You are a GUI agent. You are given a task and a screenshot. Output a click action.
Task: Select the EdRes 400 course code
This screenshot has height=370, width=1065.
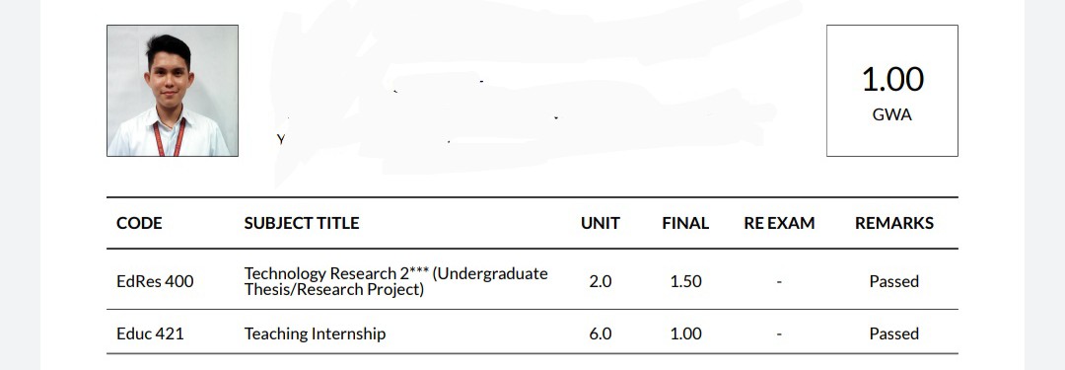[155, 281]
